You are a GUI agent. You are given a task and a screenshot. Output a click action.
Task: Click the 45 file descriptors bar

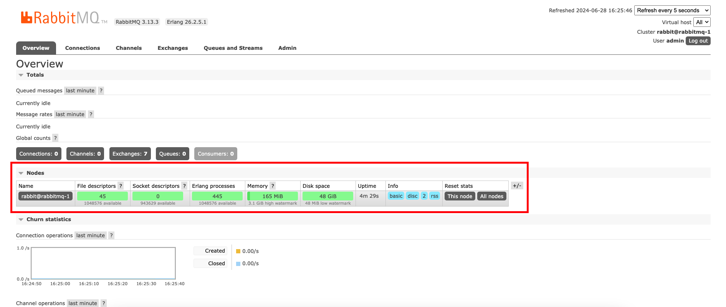coord(103,196)
